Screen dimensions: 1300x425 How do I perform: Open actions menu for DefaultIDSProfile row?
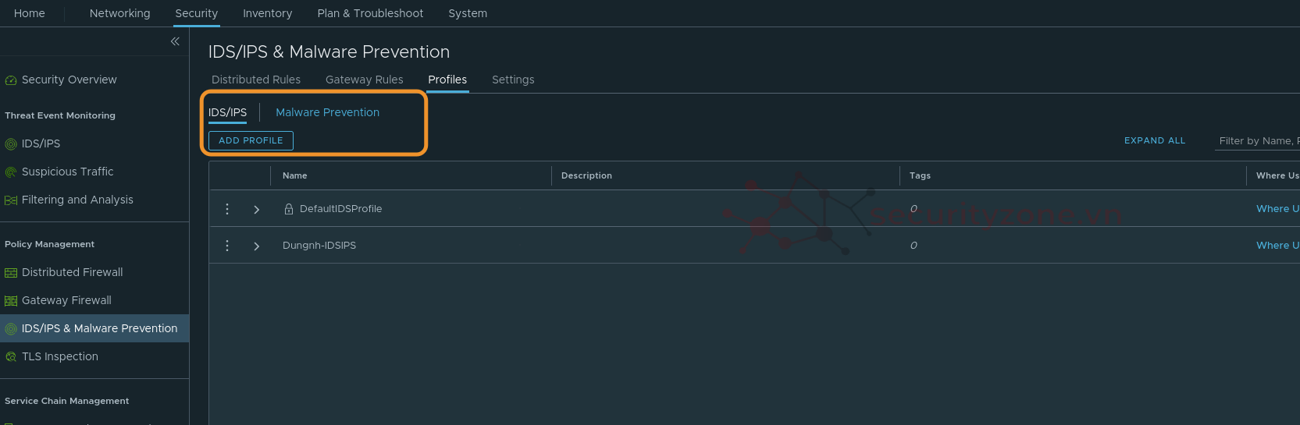tap(227, 209)
